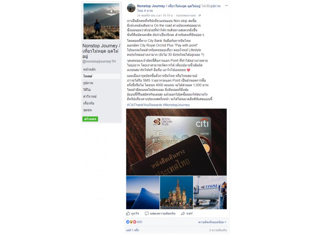Click the globe privacy icon by the timestamp

(199, 15)
